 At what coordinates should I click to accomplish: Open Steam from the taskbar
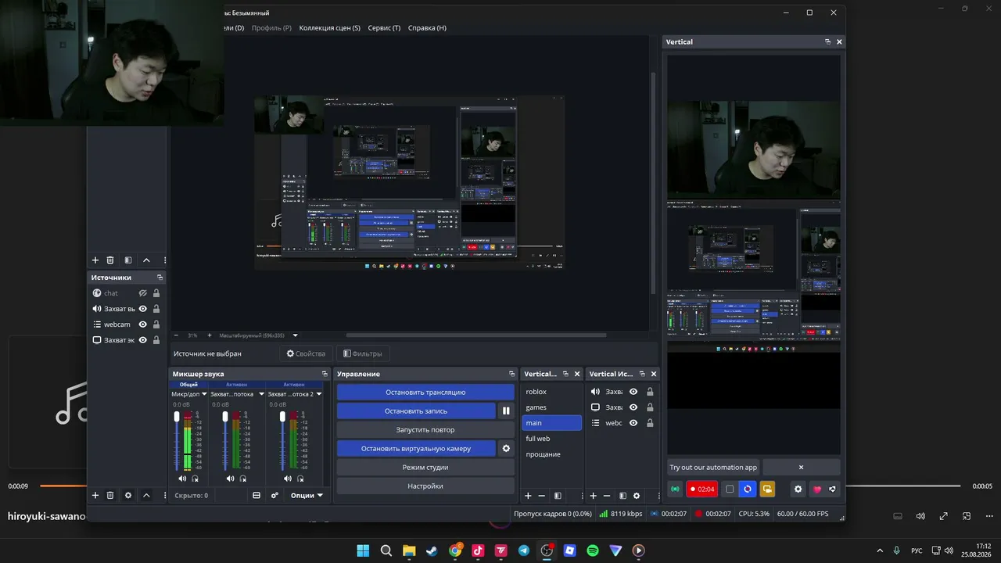(x=432, y=550)
